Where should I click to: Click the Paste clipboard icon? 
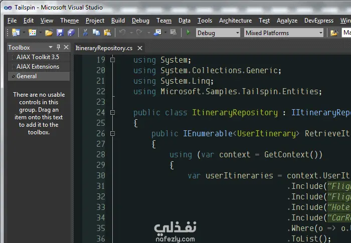click(x=107, y=33)
